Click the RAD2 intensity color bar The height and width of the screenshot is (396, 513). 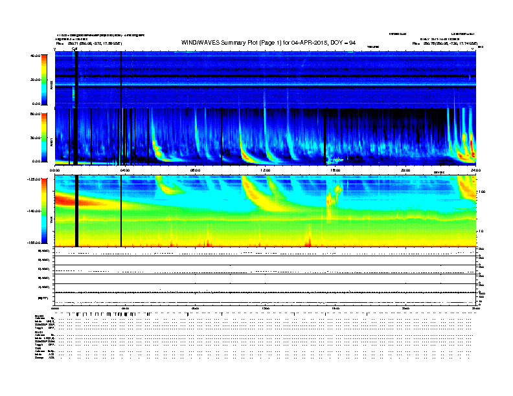point(44,80)
